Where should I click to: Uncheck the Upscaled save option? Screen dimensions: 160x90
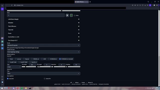(x=8, y=78)
